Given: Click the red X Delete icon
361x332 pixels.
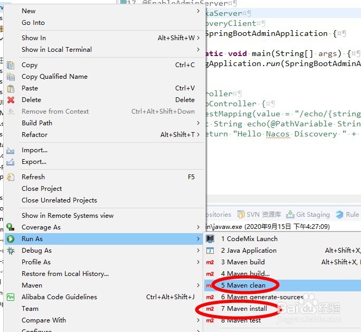Looking at the screenshot, I should pos(11,100).
